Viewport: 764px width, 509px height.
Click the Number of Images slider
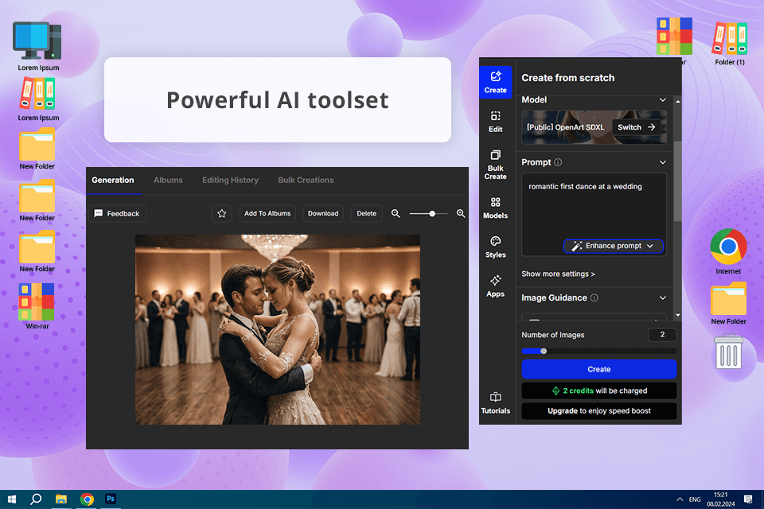[598, 352]
